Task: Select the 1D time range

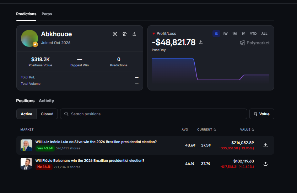Action: (x=216, y=34)
